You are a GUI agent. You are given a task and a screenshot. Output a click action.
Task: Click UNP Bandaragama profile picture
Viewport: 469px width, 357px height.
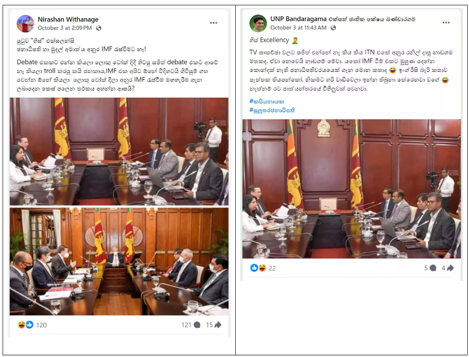tap(258, 23)
